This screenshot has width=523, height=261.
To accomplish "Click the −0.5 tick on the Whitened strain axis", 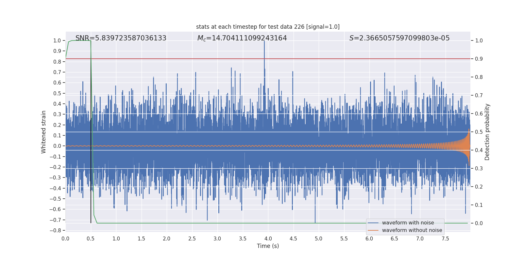I will coord(55,199).
